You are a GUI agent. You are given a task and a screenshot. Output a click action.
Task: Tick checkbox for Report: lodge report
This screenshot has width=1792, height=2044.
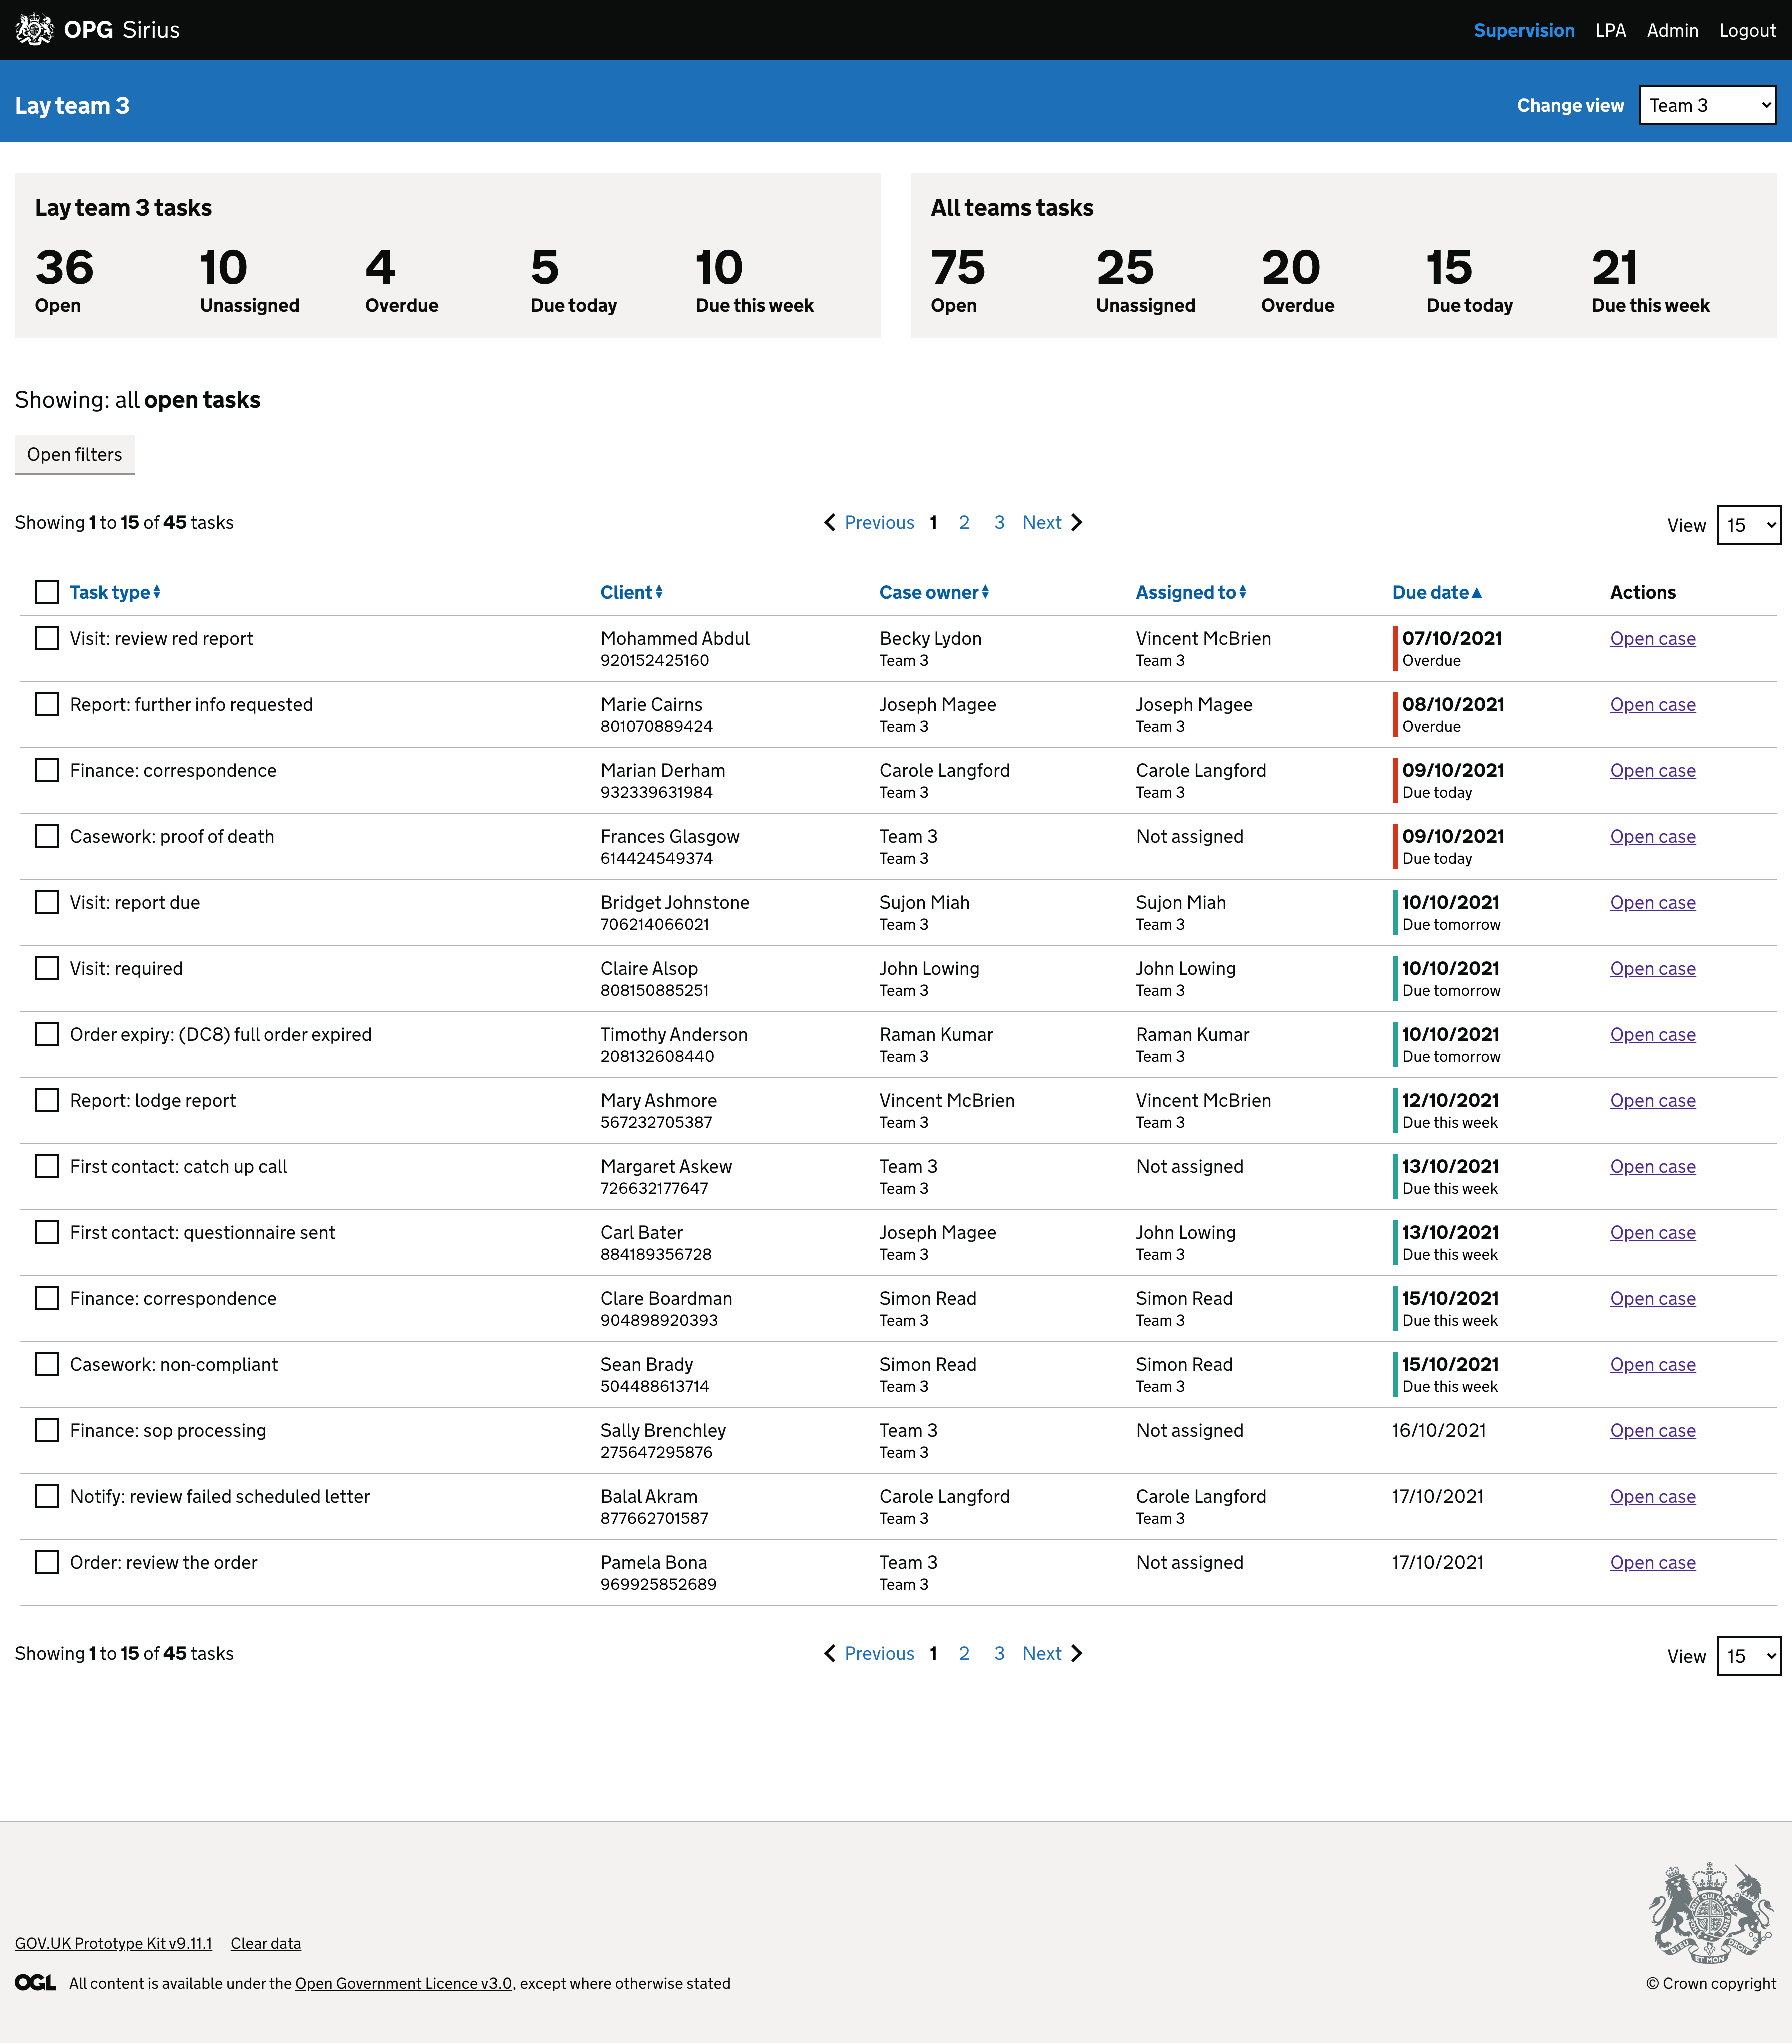47,1100
